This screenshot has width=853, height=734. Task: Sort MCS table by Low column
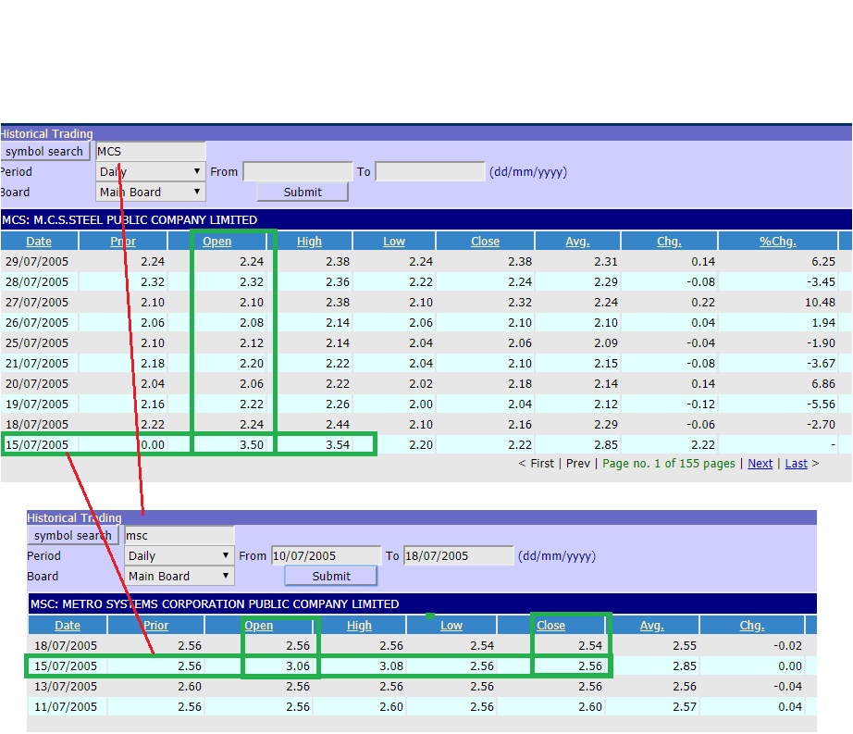click(394, 241)
